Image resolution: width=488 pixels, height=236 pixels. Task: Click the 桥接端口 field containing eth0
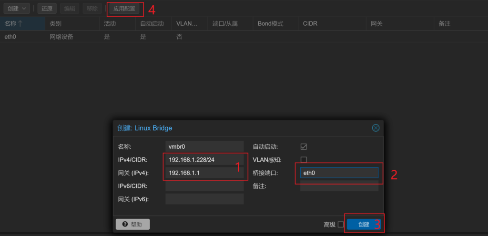339,173
